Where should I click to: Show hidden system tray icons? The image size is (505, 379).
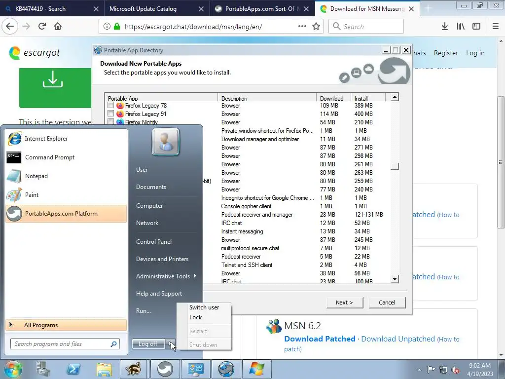[419, 370]
